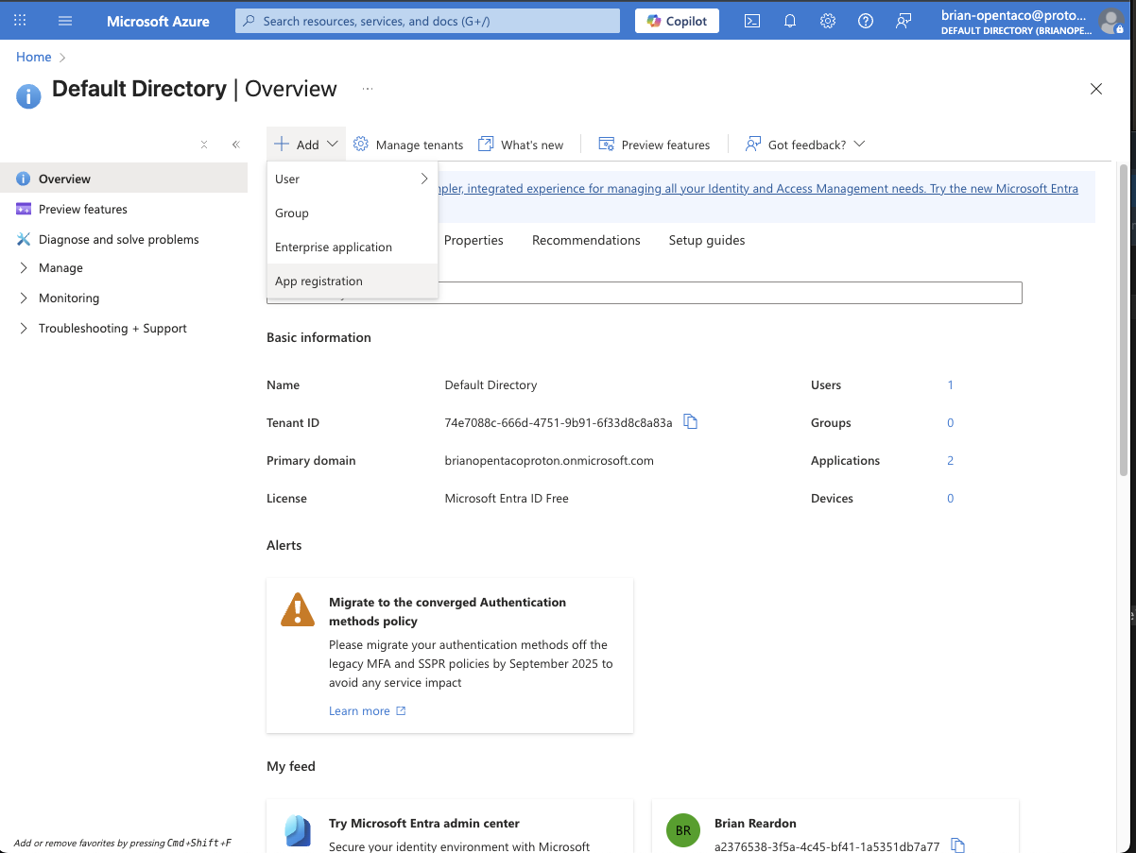The height and width of the screenshot is (853, 1136).
Task: Expand the User submenu arrow
Action: point(424,179)
